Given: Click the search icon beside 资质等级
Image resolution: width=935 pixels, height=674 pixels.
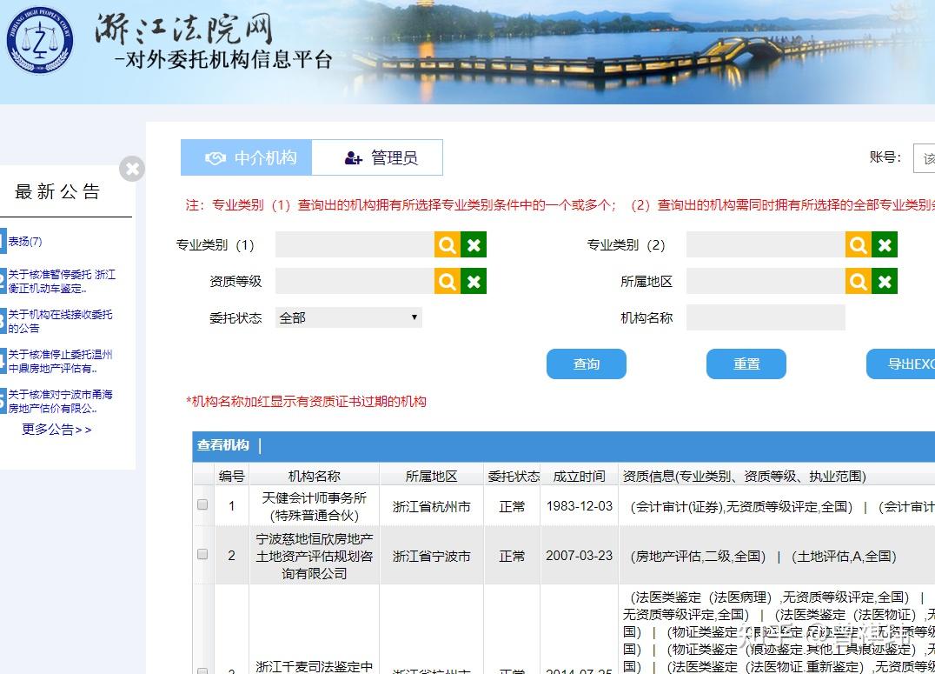Looking at the screenshot, I should (x=446, y=281).
